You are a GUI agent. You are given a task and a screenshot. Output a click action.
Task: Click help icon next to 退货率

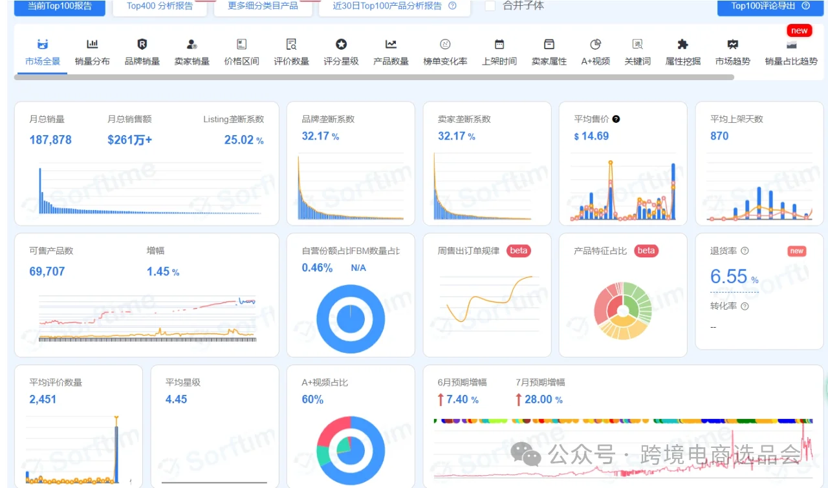(745, 251)
